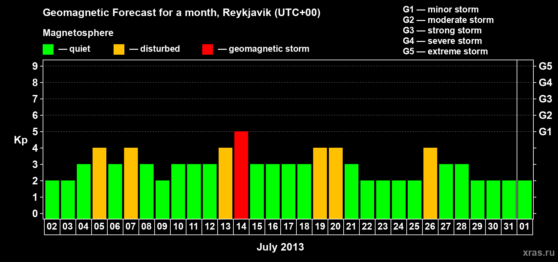
Task: Select the green bar for day 04
Action: tap(84, 191)
